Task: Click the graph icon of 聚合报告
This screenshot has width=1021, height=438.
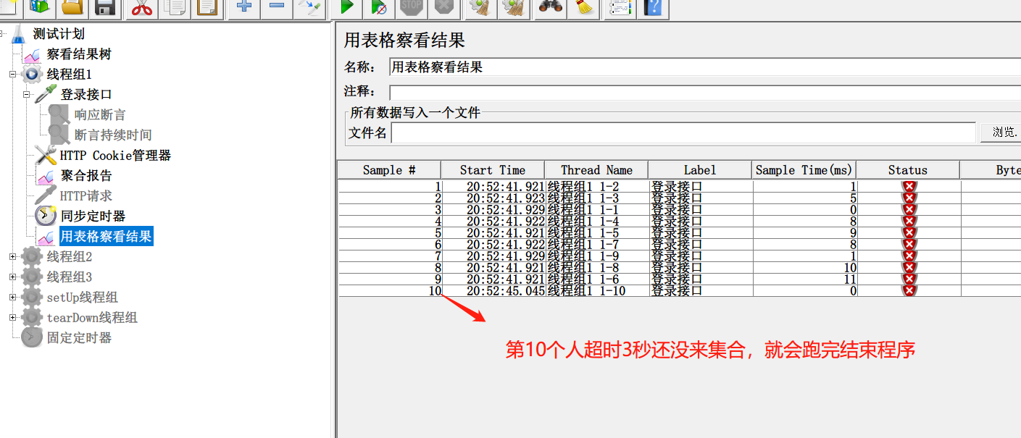Action: (46, 175)
